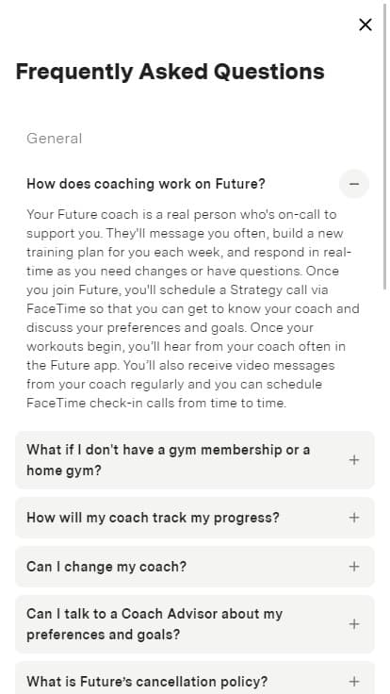Click the vertical scrollbar thumb
The height and width of the screenshot is (694, 390).
[x=385, y=146]
